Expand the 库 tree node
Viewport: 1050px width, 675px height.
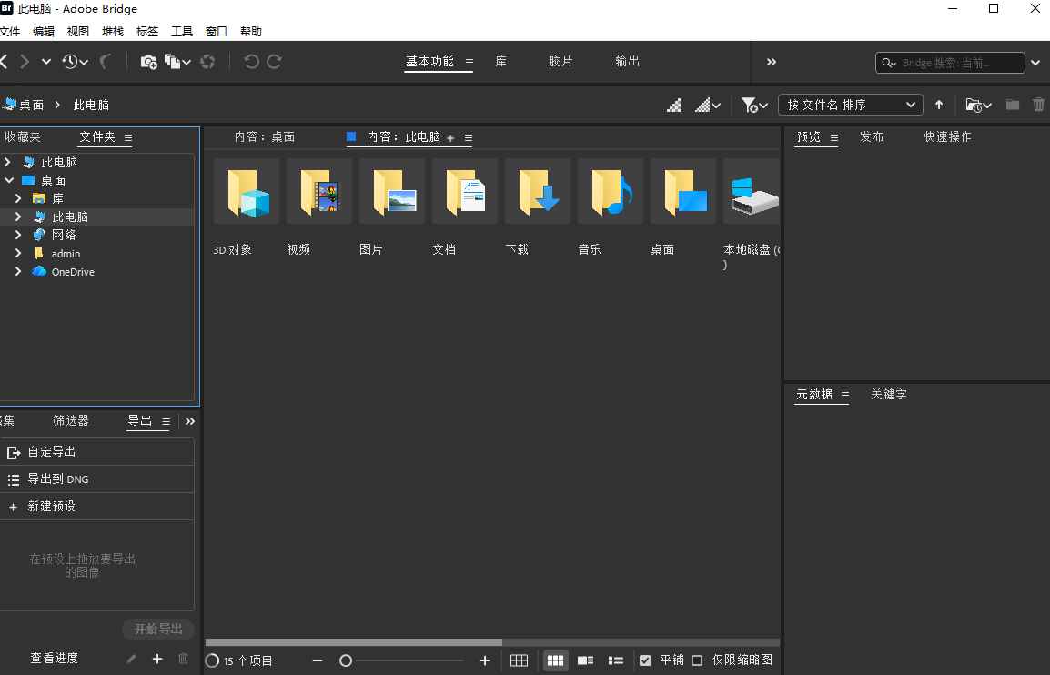(x=18, y=198)
